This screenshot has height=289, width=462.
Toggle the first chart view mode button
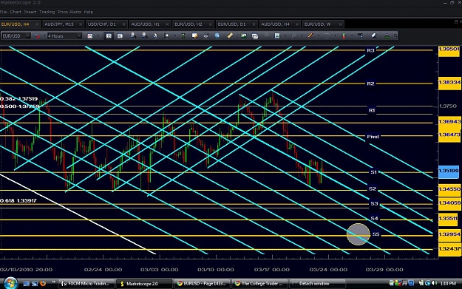pyautogui.click(x=109, y=36)
